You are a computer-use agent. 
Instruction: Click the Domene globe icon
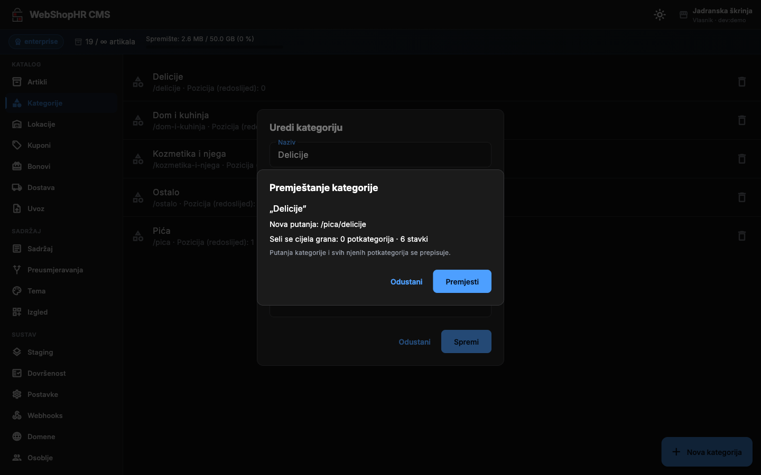point(17,436)
